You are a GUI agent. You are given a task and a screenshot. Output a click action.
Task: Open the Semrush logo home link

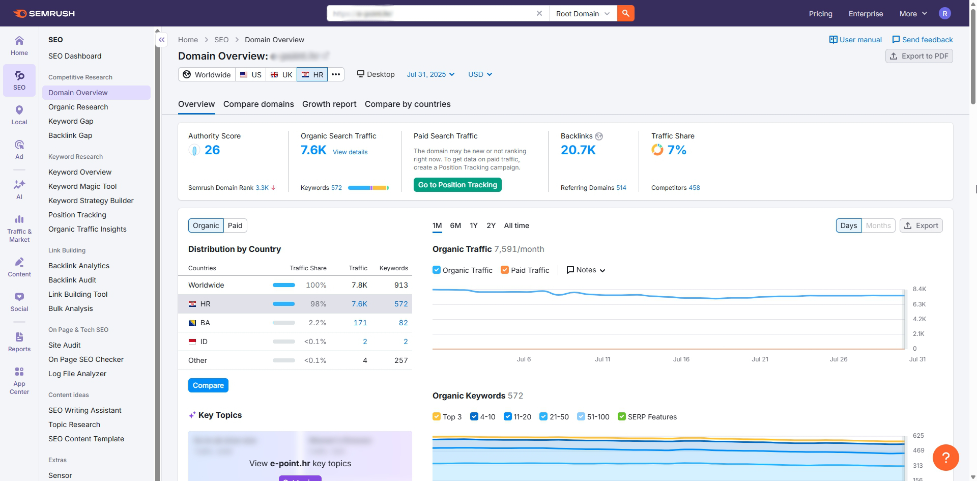pos(44,14)
